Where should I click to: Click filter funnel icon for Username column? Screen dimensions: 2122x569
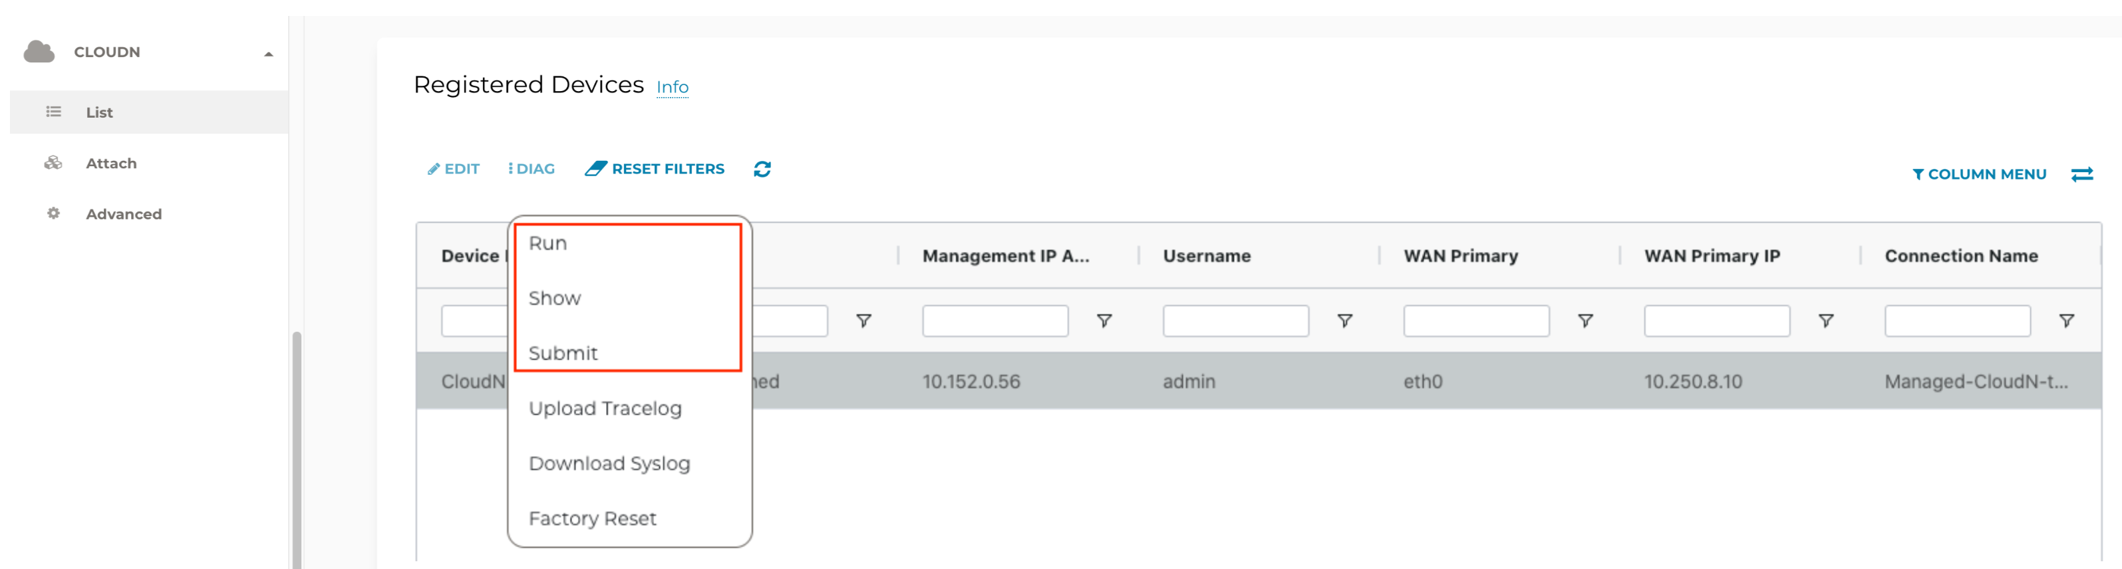[1344, 320]
